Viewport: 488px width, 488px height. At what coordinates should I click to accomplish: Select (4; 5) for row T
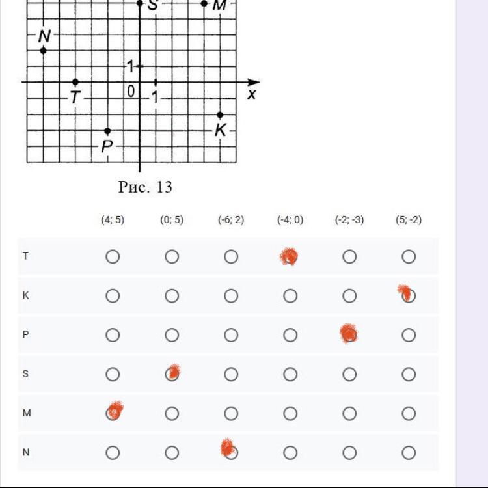tap(113, 256)
